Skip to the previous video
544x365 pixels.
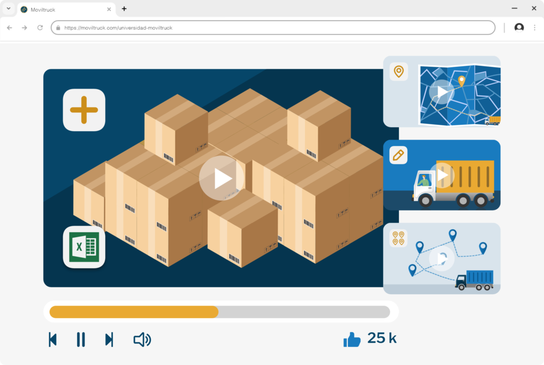[x=53, y=340]
